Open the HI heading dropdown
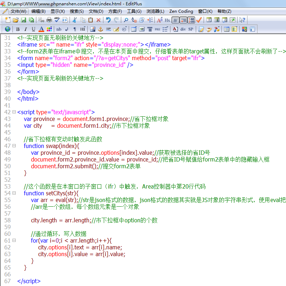This screenshot has width=286, height=286. click(82, 29)
